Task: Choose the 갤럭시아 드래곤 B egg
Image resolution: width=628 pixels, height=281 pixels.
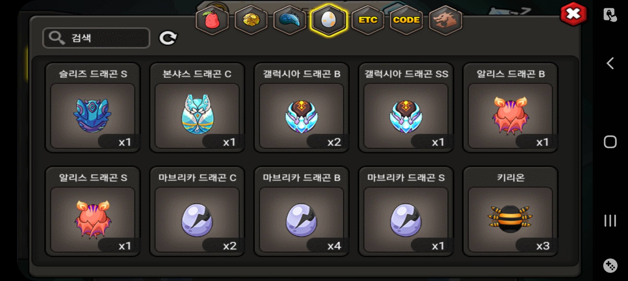Action: click(x=301, y=108)
